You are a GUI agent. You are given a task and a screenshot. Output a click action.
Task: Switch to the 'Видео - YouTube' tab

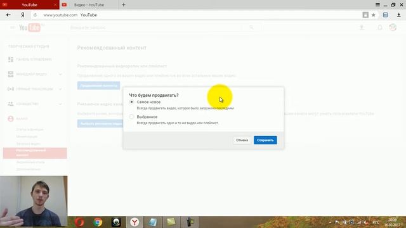click(89, 4)
